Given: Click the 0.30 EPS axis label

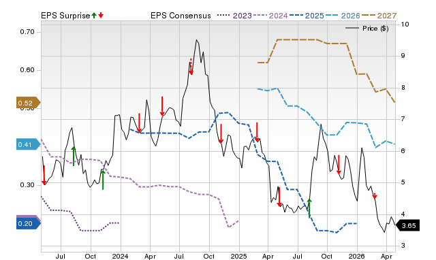Looking at the screenshot, I should (27, 185).
